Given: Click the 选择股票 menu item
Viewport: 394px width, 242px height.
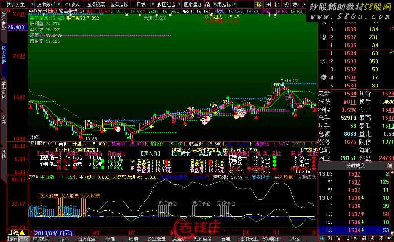Looking at the screenshot, I should [95, 5].
